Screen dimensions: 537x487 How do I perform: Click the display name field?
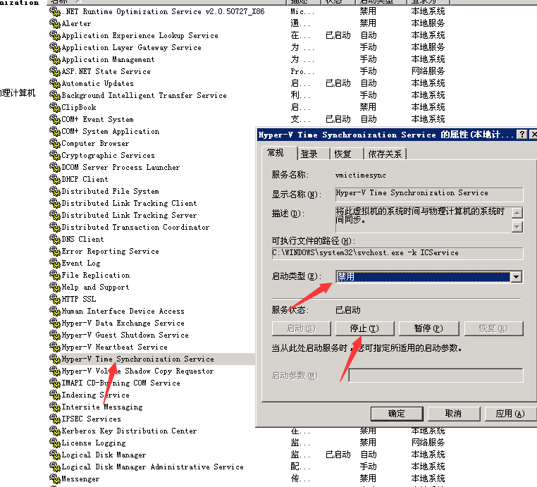click(x=429, y=194)
